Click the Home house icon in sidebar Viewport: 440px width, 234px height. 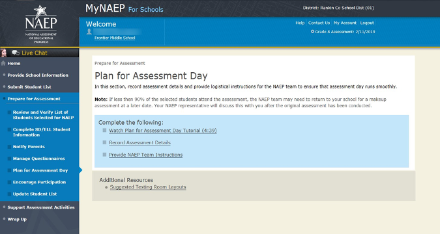(x=3, y=63)
